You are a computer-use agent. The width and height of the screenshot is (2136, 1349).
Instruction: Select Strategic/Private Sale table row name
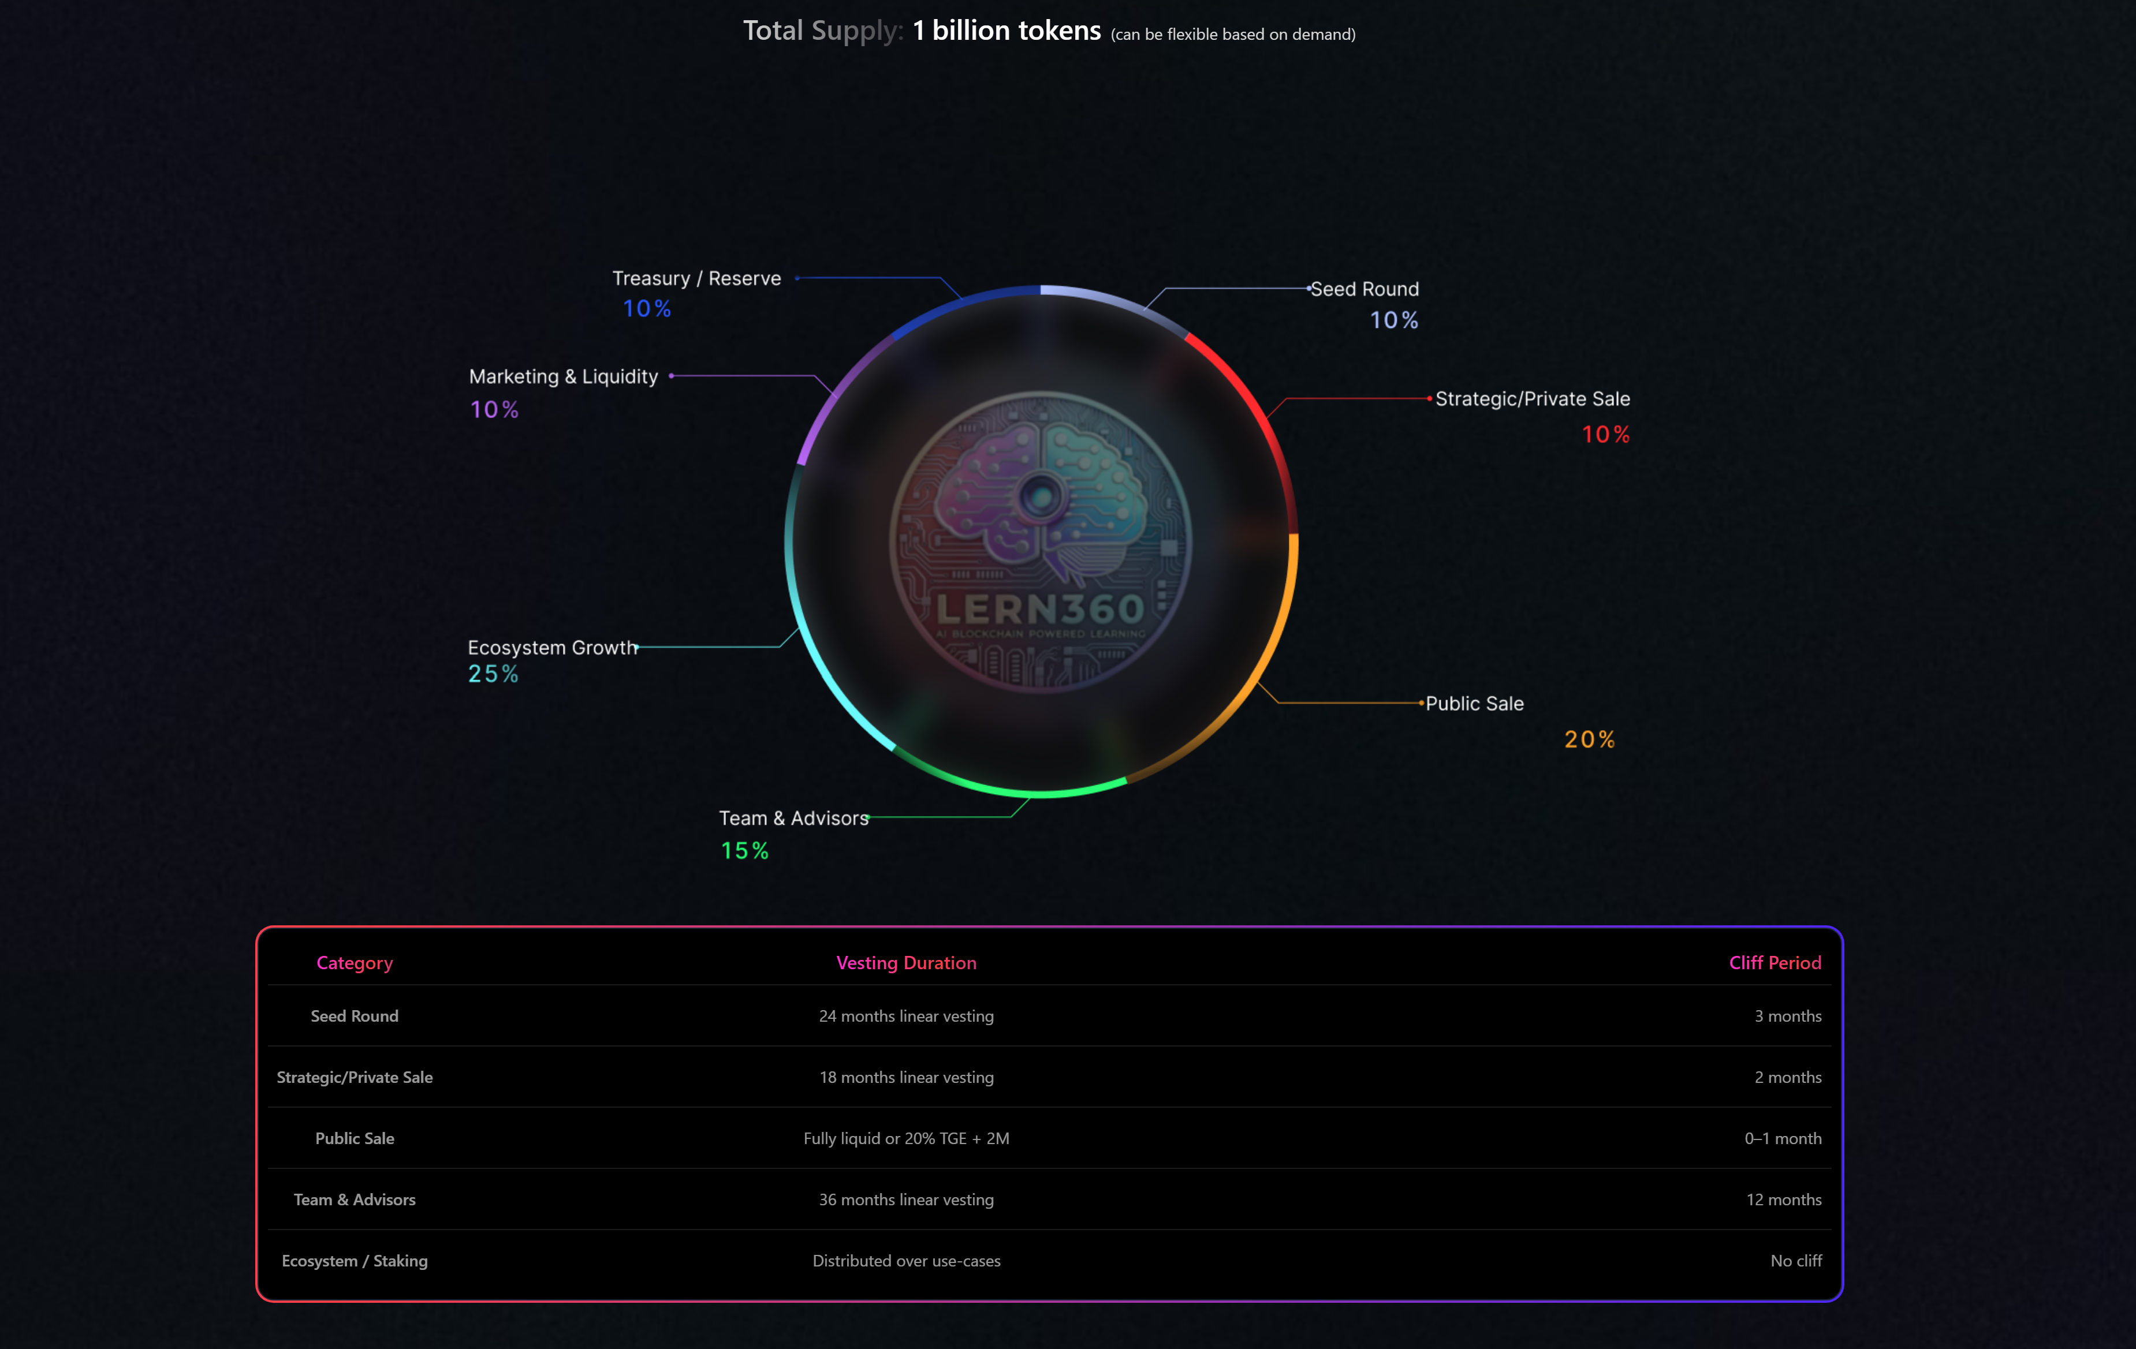point(354,1078)
